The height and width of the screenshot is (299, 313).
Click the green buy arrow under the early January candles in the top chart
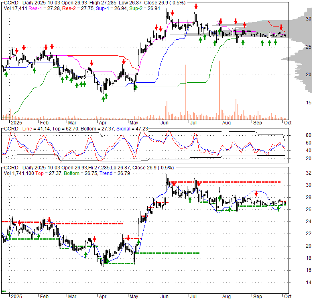[6, 74]
